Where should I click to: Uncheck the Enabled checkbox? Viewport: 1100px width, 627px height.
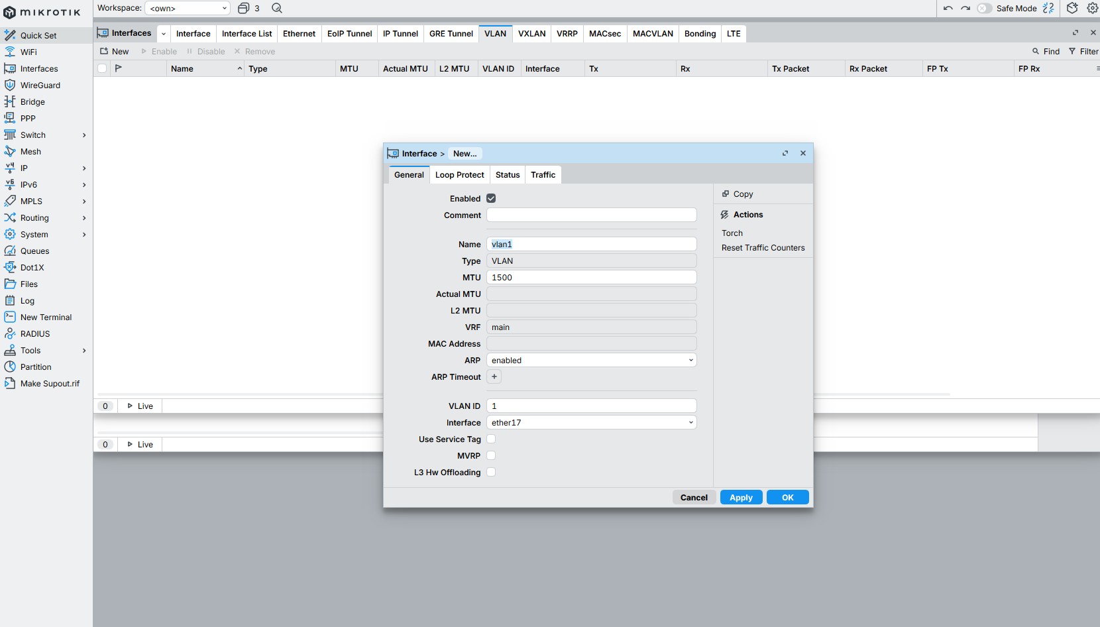click(491, 198)
